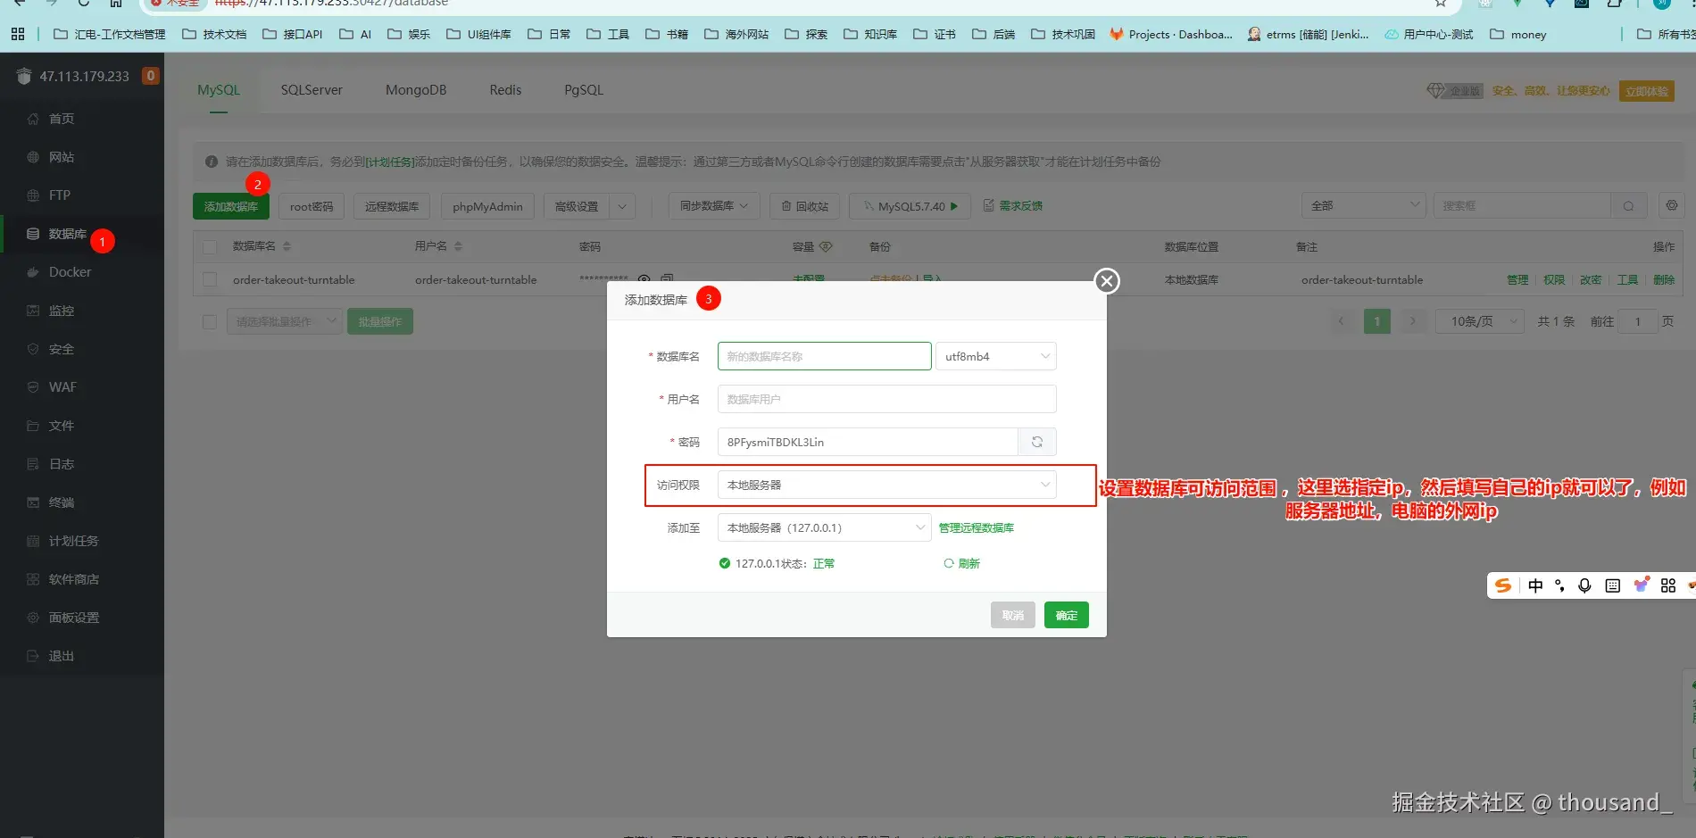Tick the checkbox beside 请选择批量操作

point(210,321)
